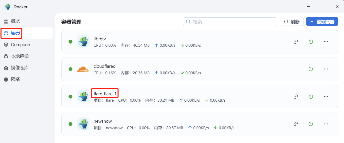
Task: Stop the newsnow container via power button
Action: [x=311, y=124]
